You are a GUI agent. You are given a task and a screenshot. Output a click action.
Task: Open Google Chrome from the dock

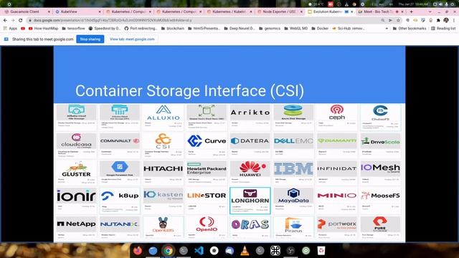pos(168,251)
